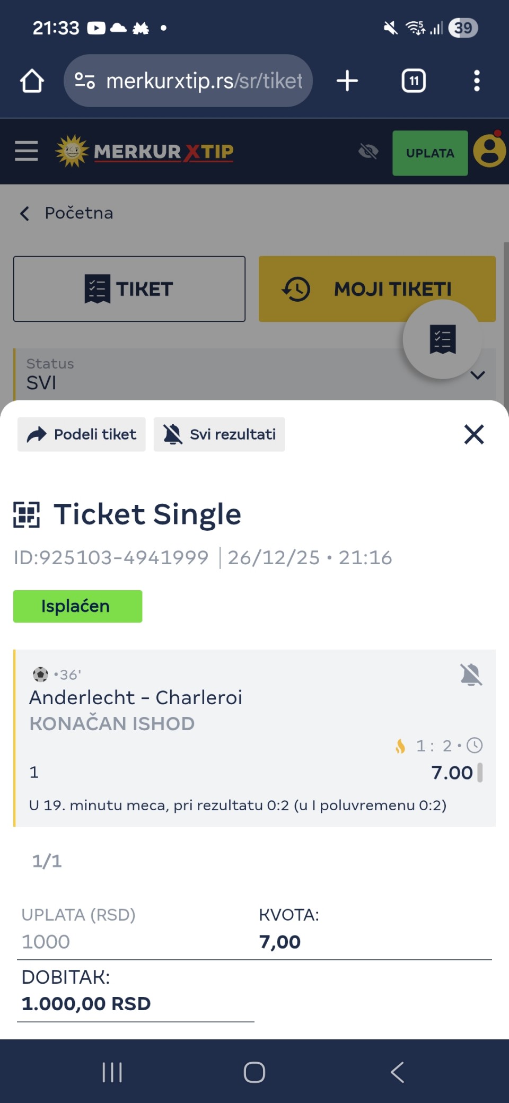Open a new browser tab
Viewport: 509px width, 1103px height.
347,81
